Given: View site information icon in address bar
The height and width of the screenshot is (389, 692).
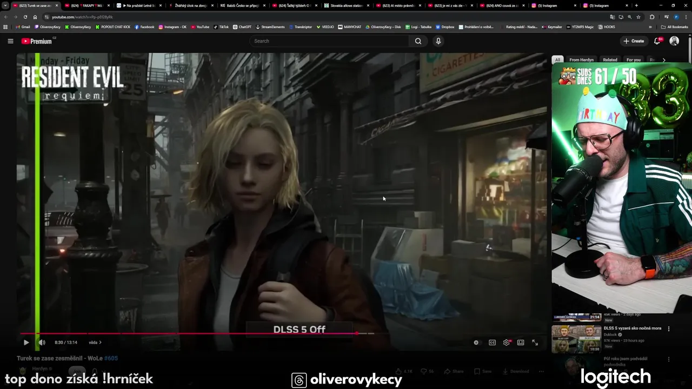Looking at the screenshot, I should 47,17.
